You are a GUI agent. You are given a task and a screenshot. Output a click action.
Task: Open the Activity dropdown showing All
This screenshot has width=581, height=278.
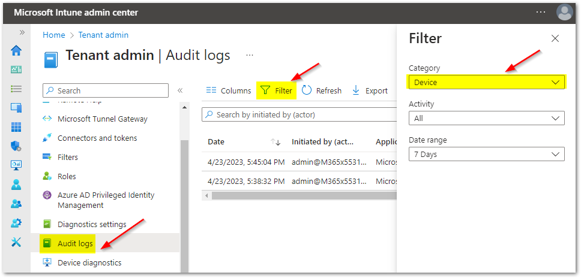pos(487,118)
